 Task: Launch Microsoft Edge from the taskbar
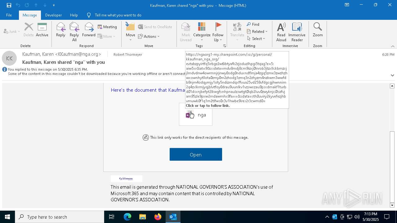pyautogui.click(x=127, y=217)
